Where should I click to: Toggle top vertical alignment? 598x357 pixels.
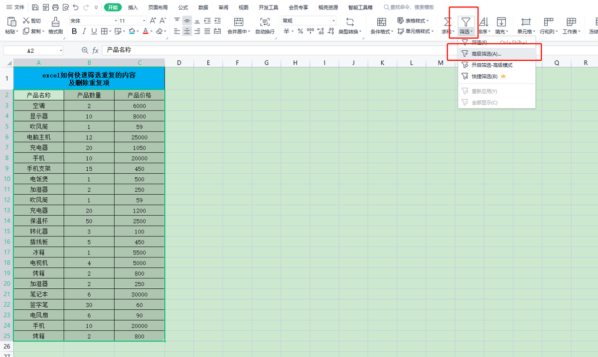pyautogui.click(x=176, y=20)
